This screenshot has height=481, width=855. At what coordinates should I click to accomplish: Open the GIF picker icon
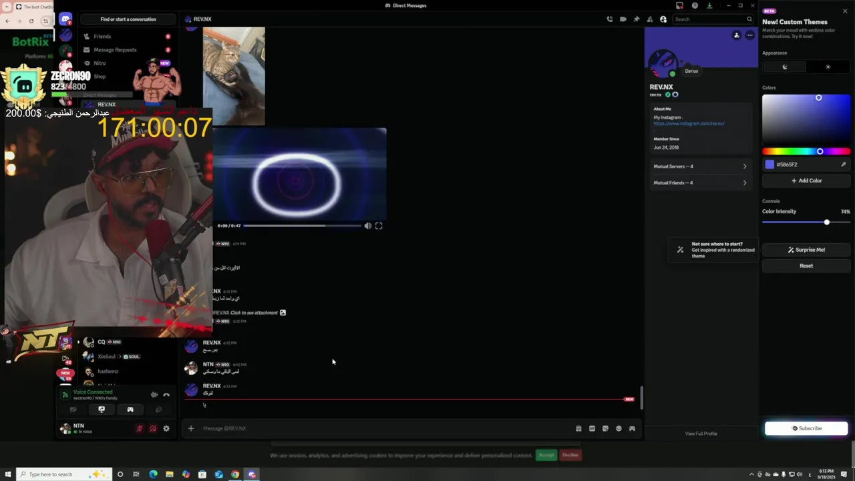592,428
